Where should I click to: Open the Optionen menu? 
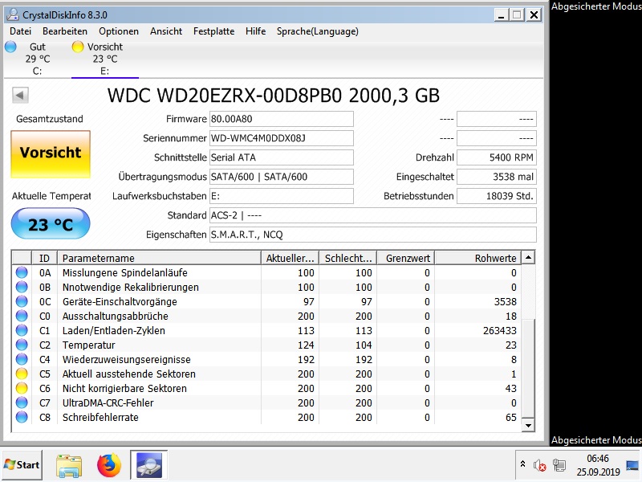(119, 31)
